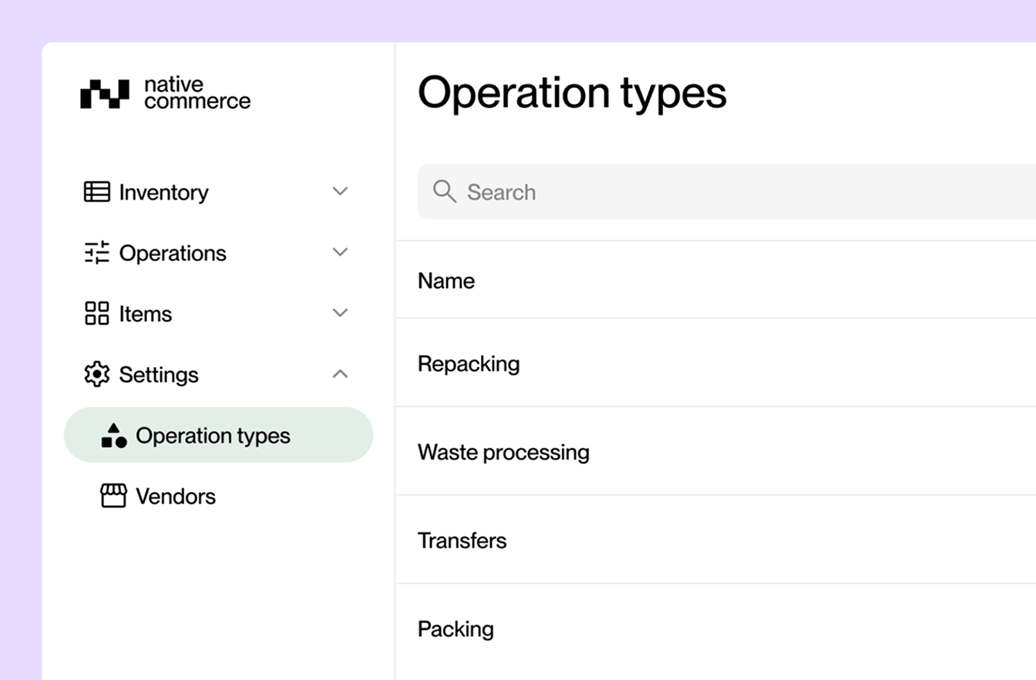The width and height of the screenshot is (1036, 680).
Task: Collapse the Settings section
Action: [340, 374]
